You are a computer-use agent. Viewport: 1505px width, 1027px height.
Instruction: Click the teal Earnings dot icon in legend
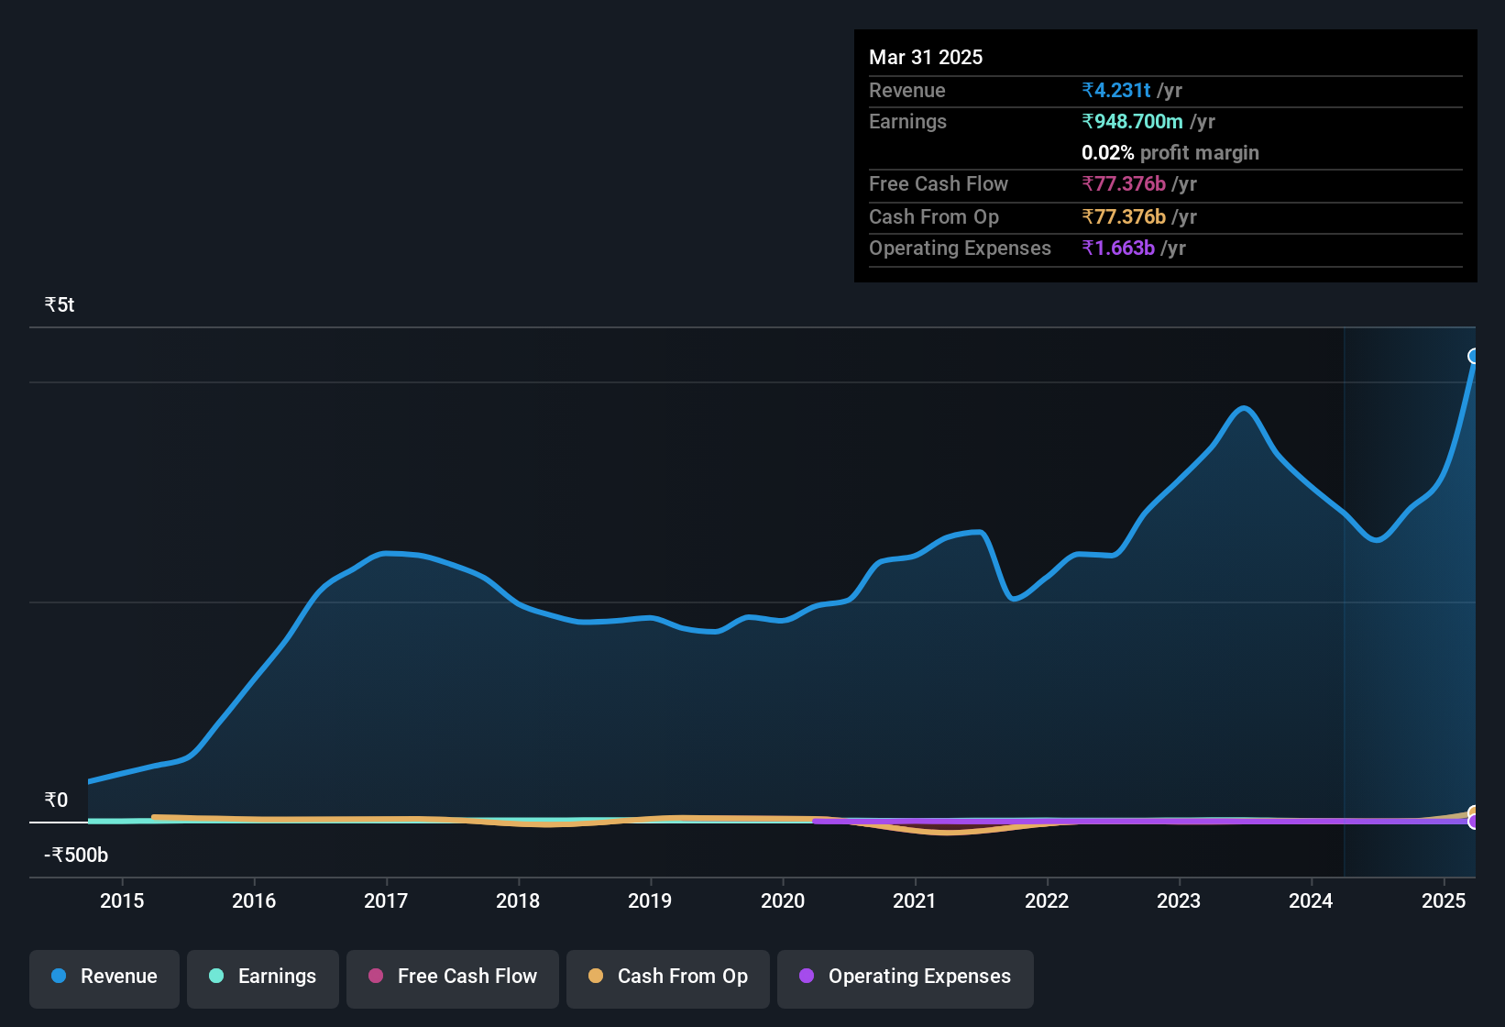click(x=216, y=977)
